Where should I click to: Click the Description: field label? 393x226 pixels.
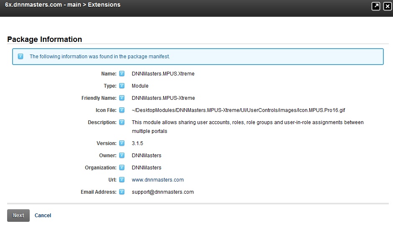pyautogui.click(x=102, y=122)
